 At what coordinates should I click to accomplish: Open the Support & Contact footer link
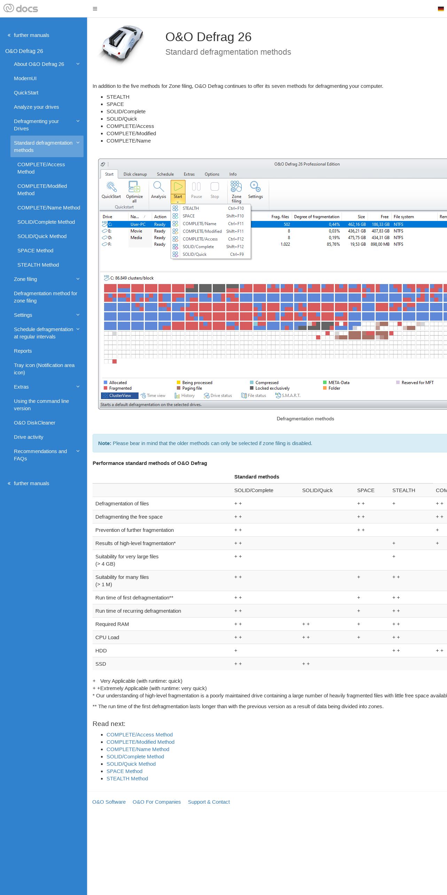tap(209, 802)
